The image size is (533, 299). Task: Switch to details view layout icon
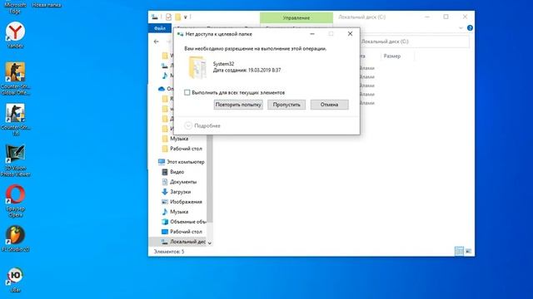tap(459, 251)
